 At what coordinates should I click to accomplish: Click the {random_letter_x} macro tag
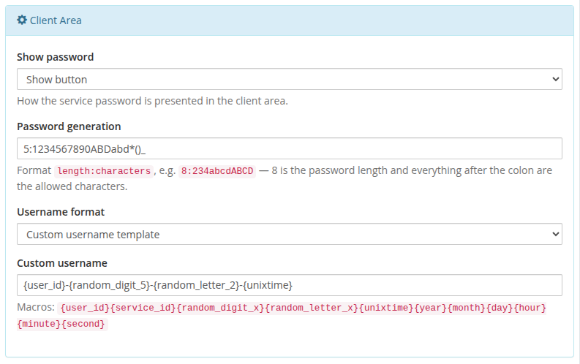coord(312,308)
